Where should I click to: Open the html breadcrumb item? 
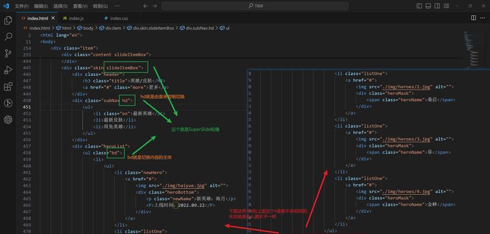[64, 28]
